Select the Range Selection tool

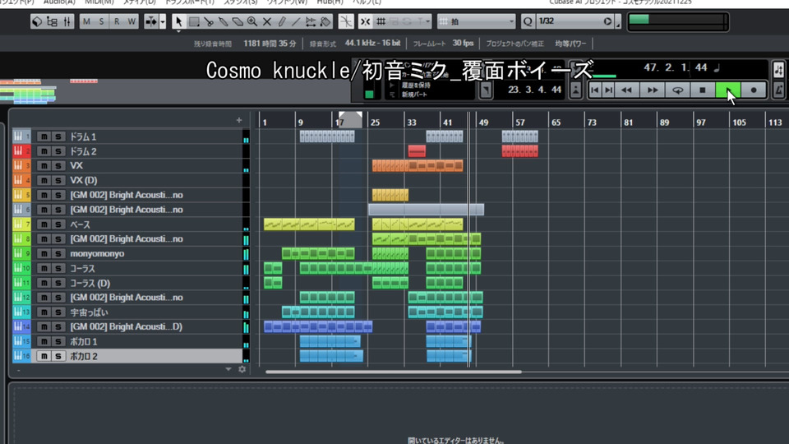[x=194, y=21]
